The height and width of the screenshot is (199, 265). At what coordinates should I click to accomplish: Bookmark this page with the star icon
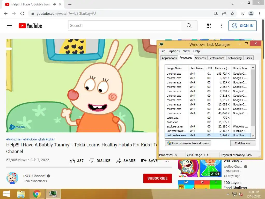click(232, 13)
